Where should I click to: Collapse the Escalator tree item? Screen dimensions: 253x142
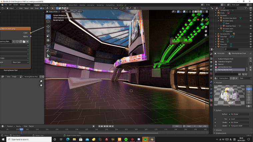coord(216,15)
